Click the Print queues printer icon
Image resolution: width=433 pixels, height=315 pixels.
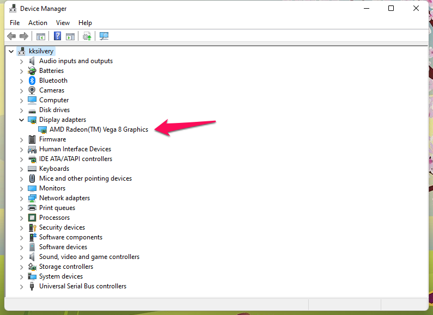point(32,208)
